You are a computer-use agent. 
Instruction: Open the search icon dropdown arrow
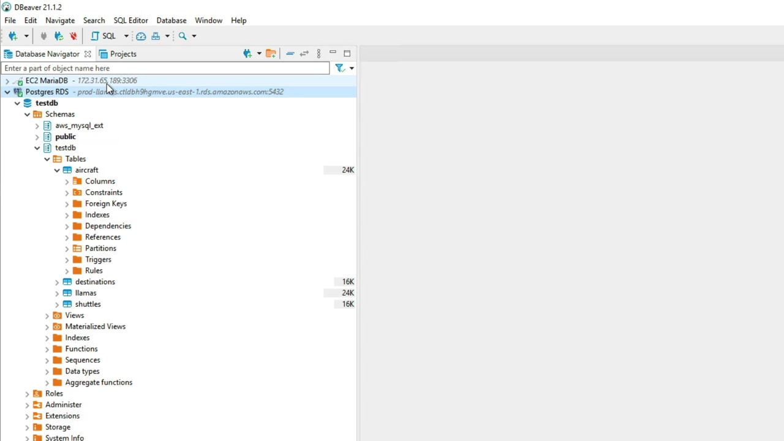coord(194,36)
